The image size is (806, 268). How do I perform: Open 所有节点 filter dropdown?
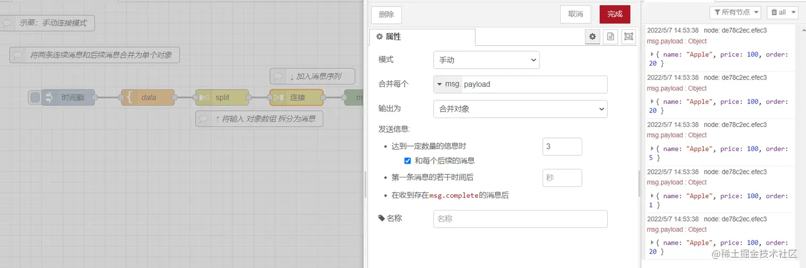(x=735, y=12)
